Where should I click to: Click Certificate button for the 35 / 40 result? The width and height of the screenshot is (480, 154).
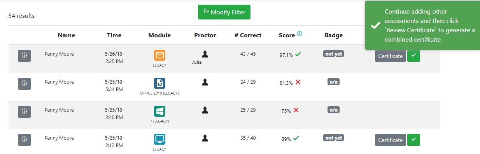(391, 140)
